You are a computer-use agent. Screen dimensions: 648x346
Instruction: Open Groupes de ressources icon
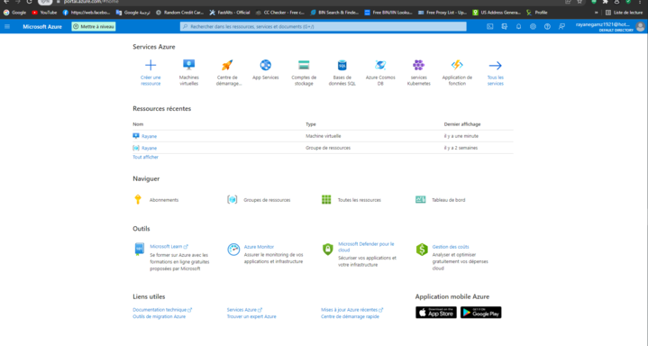233,200
